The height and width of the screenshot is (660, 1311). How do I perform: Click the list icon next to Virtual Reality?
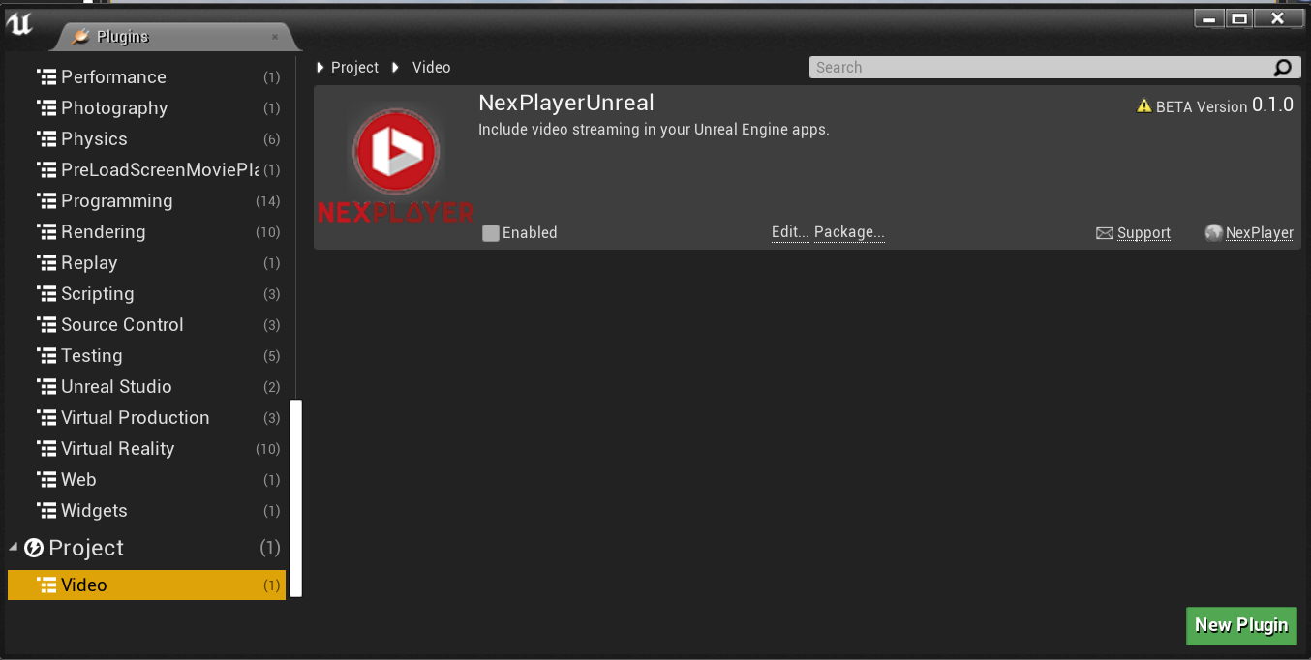(46, 449)
